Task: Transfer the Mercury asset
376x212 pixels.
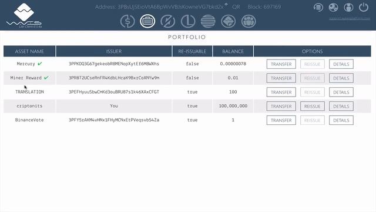Action: click(281, 64)
